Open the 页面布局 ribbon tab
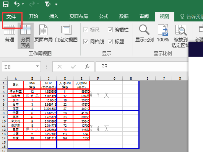The width and height of the screenshot is (203, 152). click(79, 16)
